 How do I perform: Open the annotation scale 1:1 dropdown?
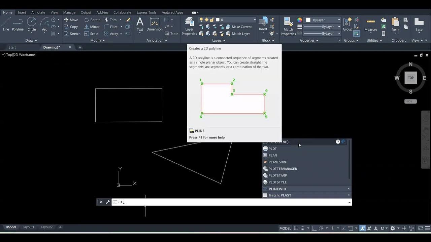384,228
